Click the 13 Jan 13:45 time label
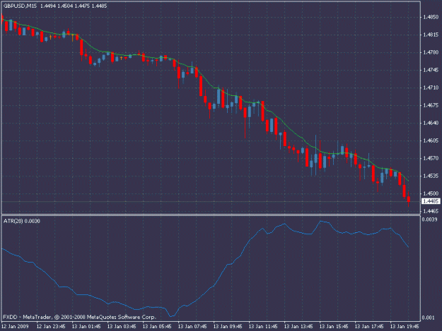 coord(298,326)
